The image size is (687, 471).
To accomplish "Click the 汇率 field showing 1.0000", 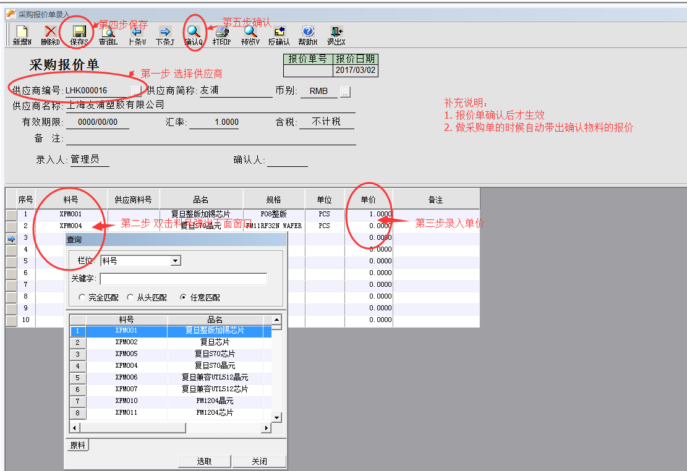I will 214,122.
